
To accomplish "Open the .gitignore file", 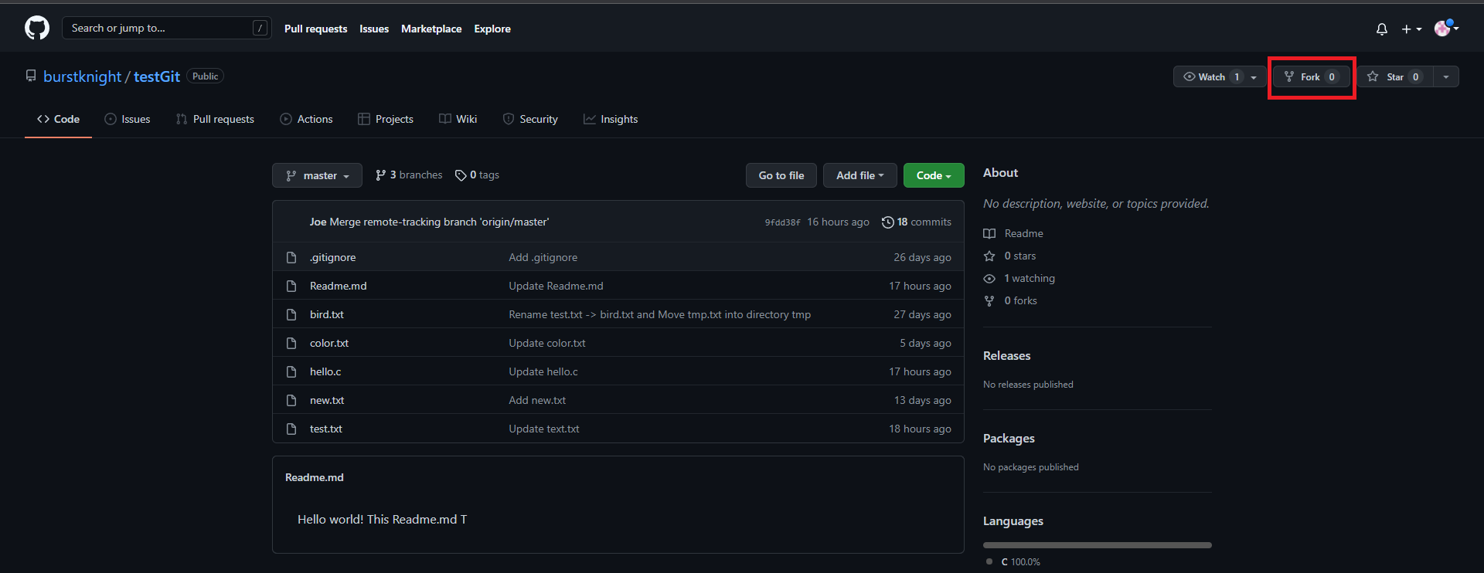I will [x=333, y=257].
